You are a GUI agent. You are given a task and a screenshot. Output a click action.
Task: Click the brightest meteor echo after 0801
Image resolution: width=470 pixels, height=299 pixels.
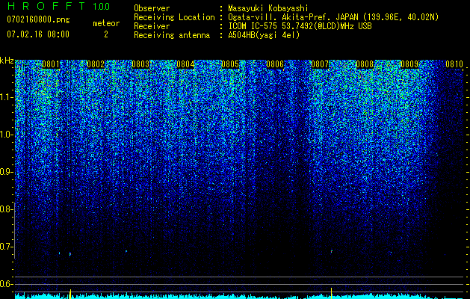pos(70,254)
